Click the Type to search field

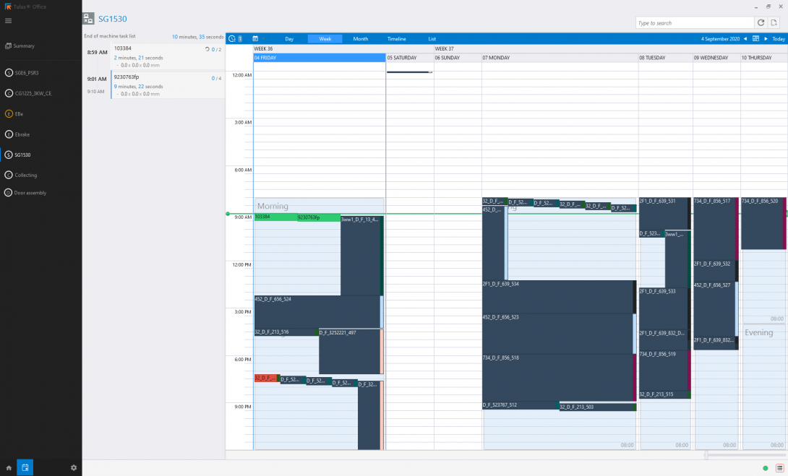(x=694, y=23)
